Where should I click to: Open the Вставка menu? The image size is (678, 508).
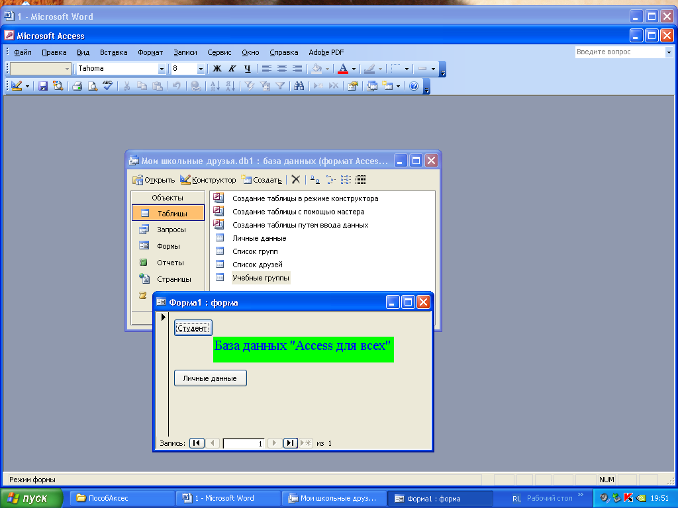click(x=114, y=52)
